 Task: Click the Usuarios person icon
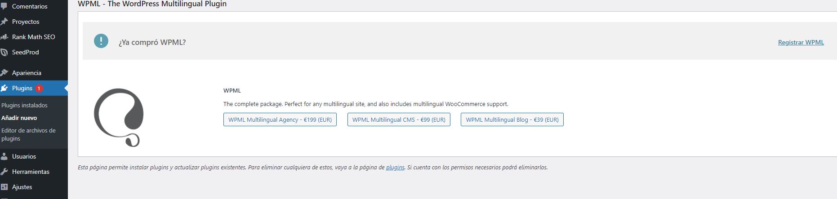(4, 156)
